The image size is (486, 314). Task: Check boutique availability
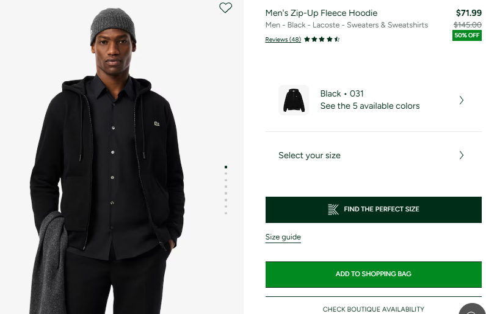tap(373, 309)
